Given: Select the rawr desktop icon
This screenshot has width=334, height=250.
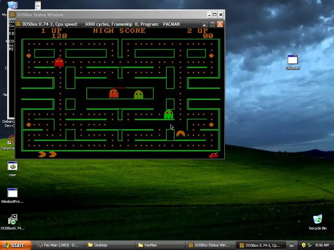Looking at the screenshot, I should tap(12, 169).
